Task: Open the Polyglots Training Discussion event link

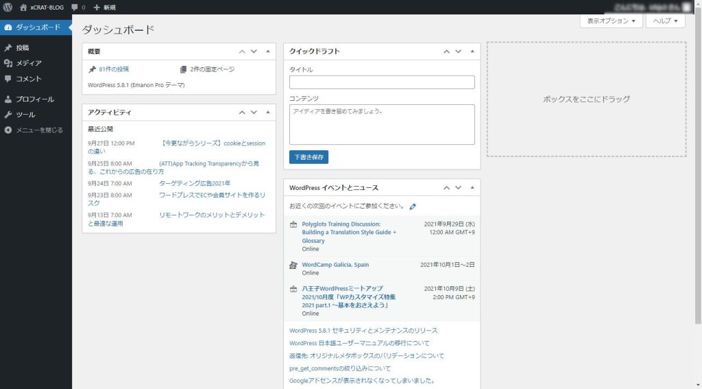Action: (x=349, y=232)
